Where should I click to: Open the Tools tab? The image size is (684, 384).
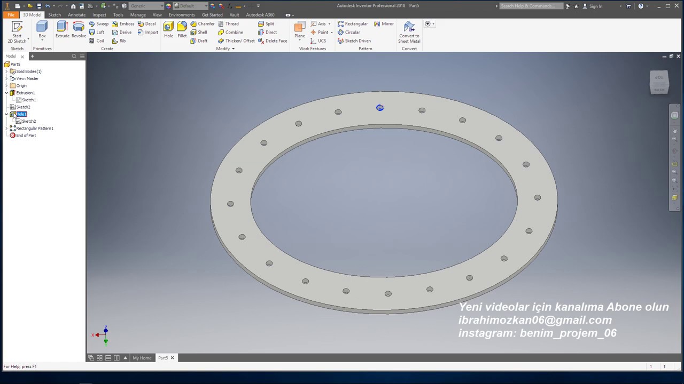118,15
